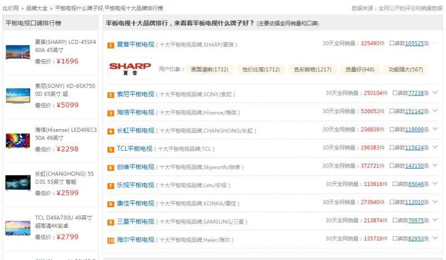Click the ¥5099 lowest price
Viewport: 446px width, 260px height.
coord(67,105)
